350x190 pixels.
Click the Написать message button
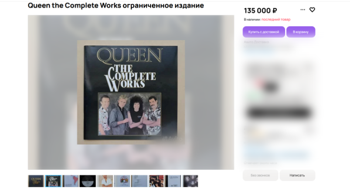(x=297, y=175)
